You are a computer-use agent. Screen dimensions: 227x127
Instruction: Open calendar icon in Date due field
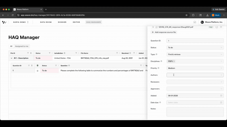pyautogui.click(x=221, y=102)
